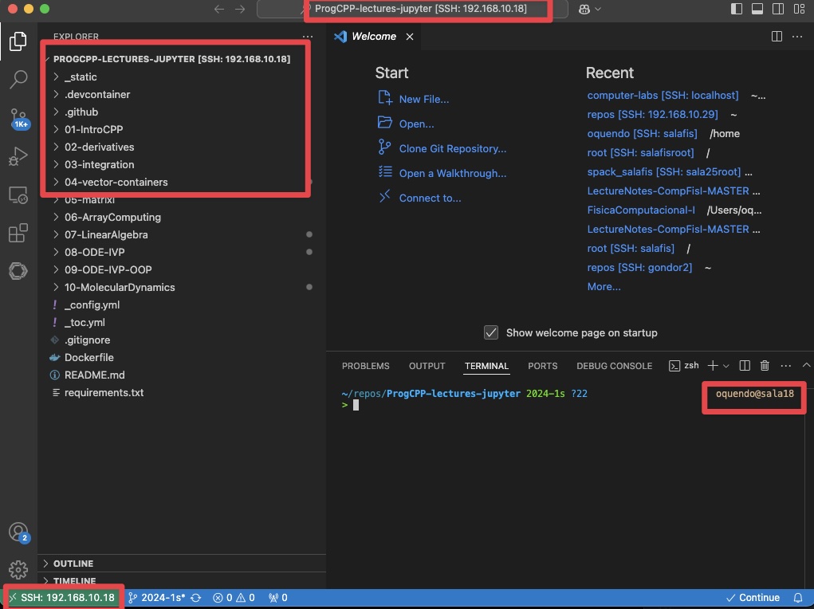Go forward with the navigation arrow
814x609 pixels.
[x=240, y=9]
